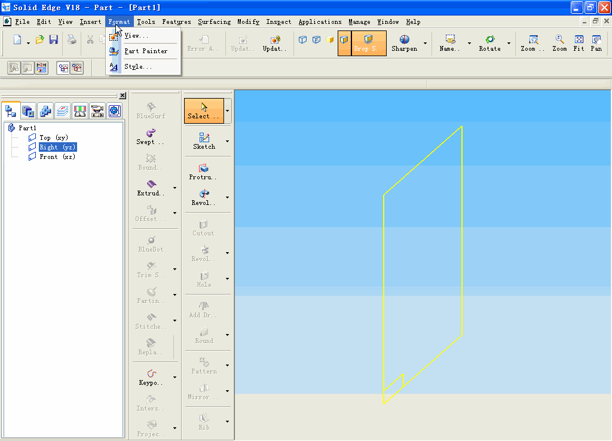Click the Cut scissors icon

point(90,39)
